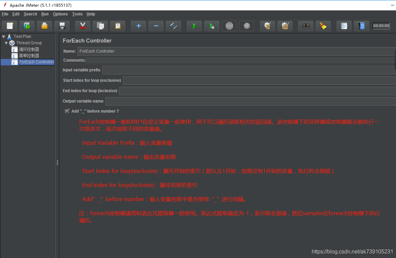Open the File menu

click(x=5, y=14)
